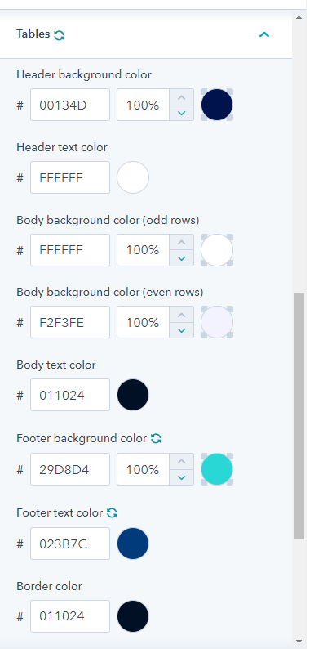Open the even rows F2F3FE color swatch
Viewport: 310px width, 649px height.
tap(217, 322)
